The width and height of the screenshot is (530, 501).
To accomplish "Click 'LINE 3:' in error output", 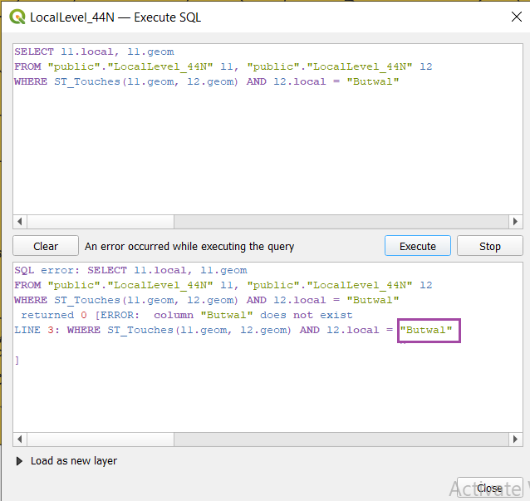I will pyautogui.click(x=37, y=330).
